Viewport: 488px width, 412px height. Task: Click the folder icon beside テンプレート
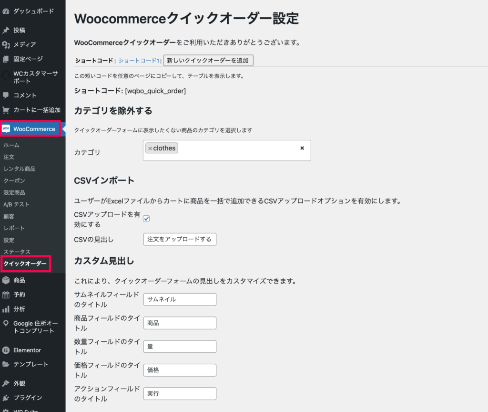tap(6, 364)
